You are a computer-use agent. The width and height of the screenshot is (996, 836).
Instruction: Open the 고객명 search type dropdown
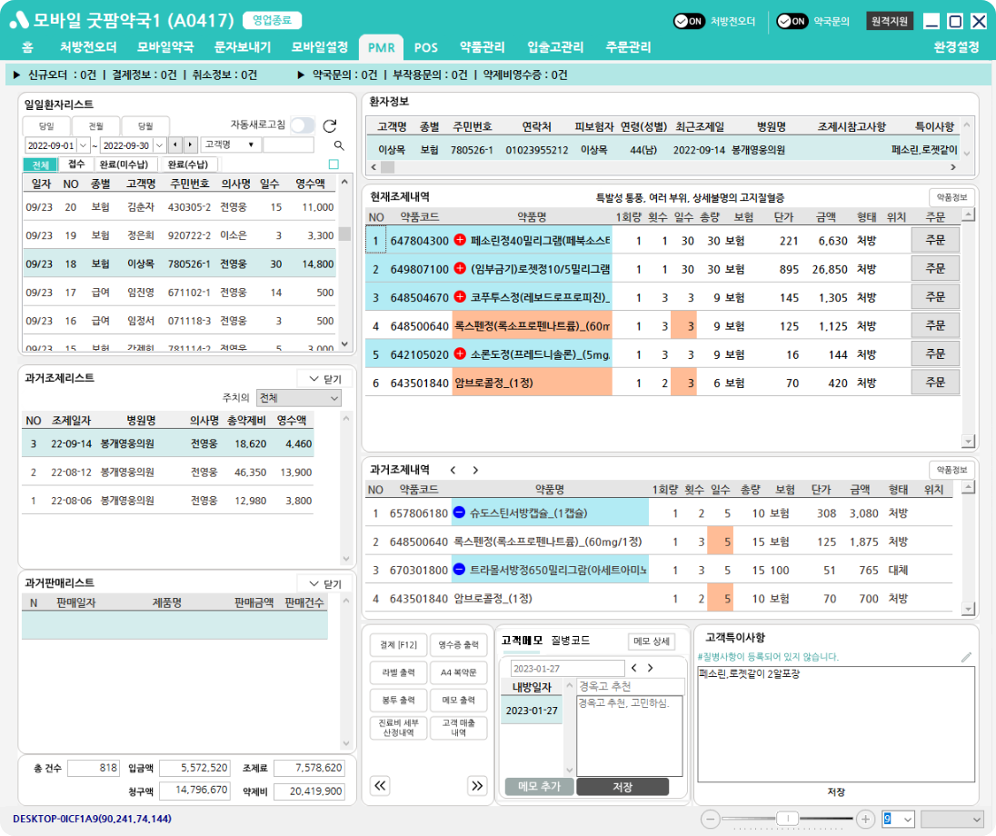(230, 145)
